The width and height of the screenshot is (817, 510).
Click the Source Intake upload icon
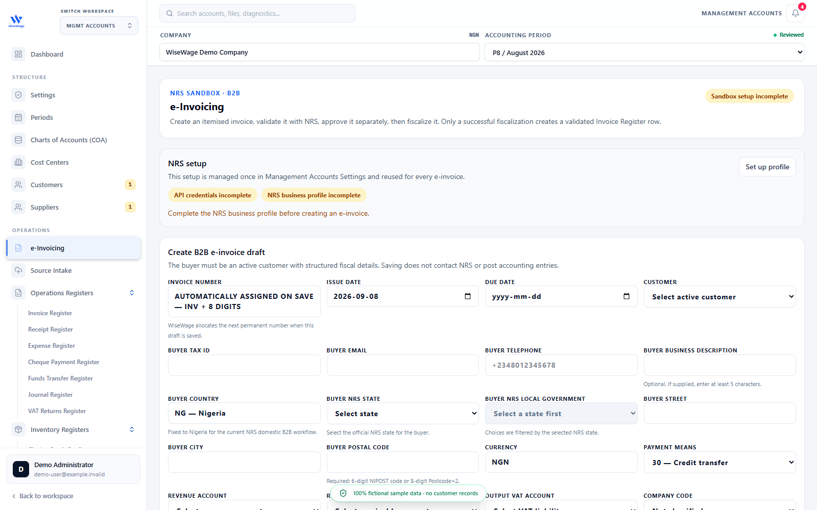point(18,270)
